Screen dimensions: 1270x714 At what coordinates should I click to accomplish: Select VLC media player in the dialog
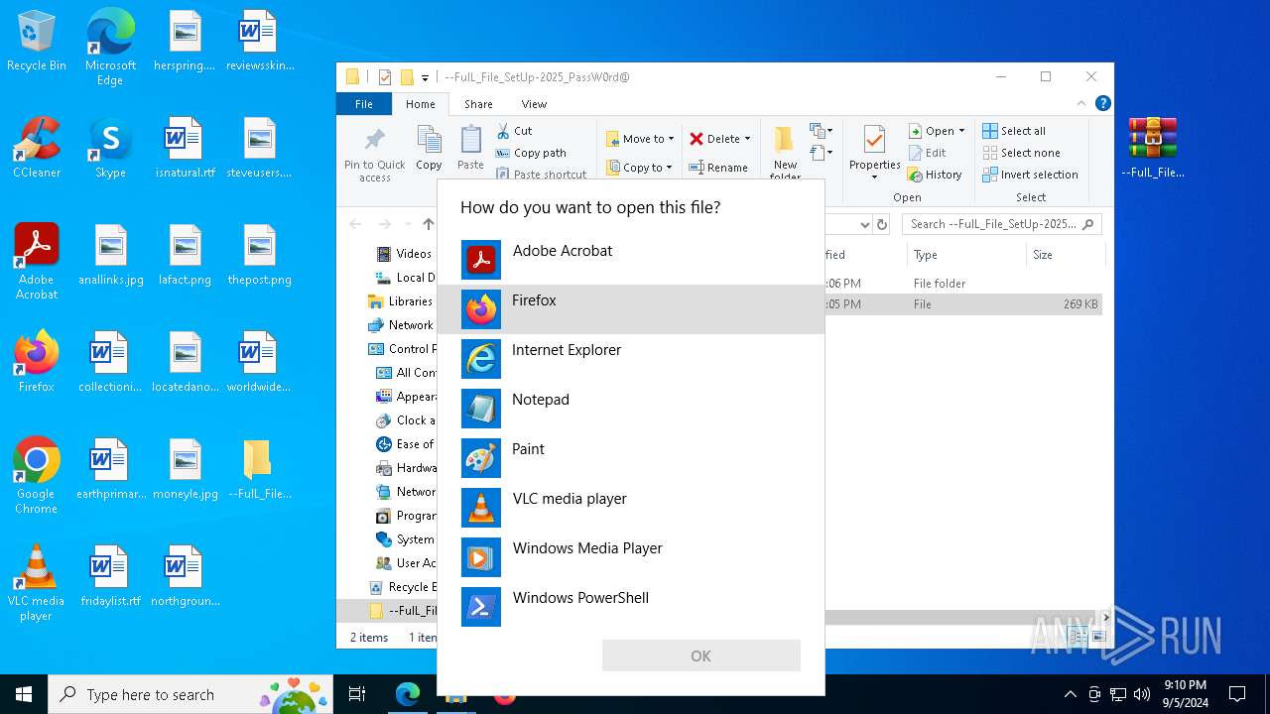click(x=630, y=508)
